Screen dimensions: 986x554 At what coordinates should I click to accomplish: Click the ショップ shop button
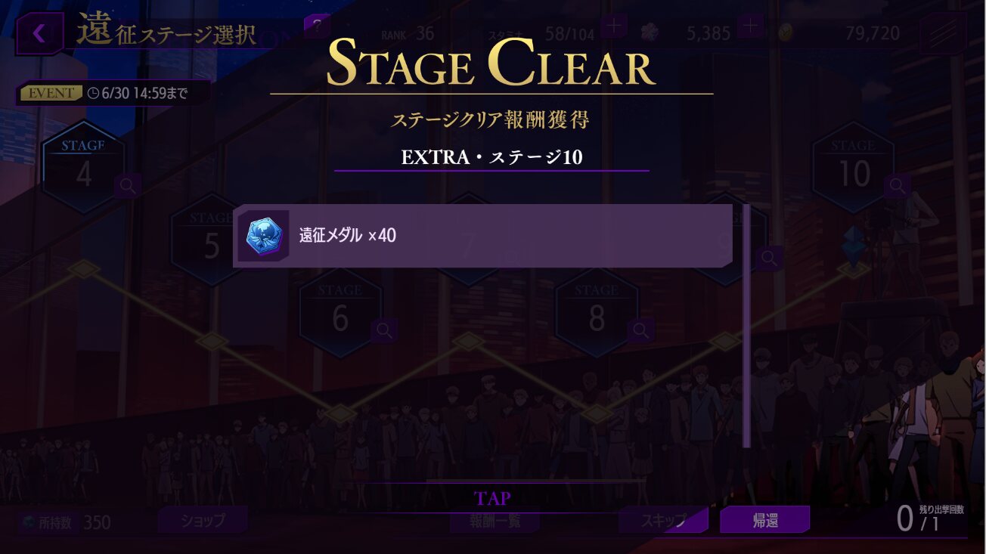[x=203, y=521]
